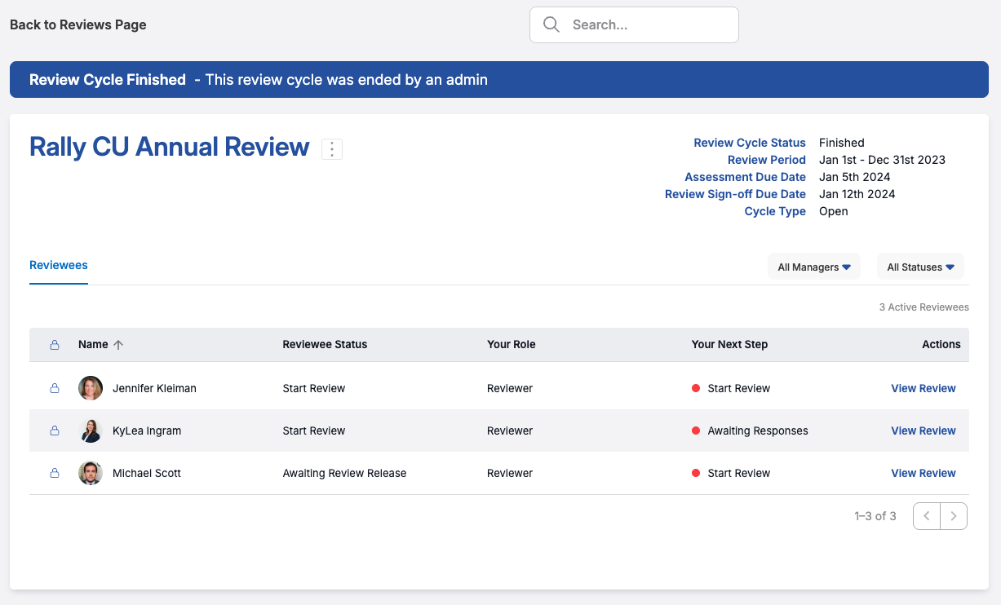Click the lock icon for KyLea Ingram
This screenshot has height=605, width=1001.
[x=55, y=431]
